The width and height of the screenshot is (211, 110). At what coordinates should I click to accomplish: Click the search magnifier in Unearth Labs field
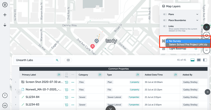click(x=57, y=60)
